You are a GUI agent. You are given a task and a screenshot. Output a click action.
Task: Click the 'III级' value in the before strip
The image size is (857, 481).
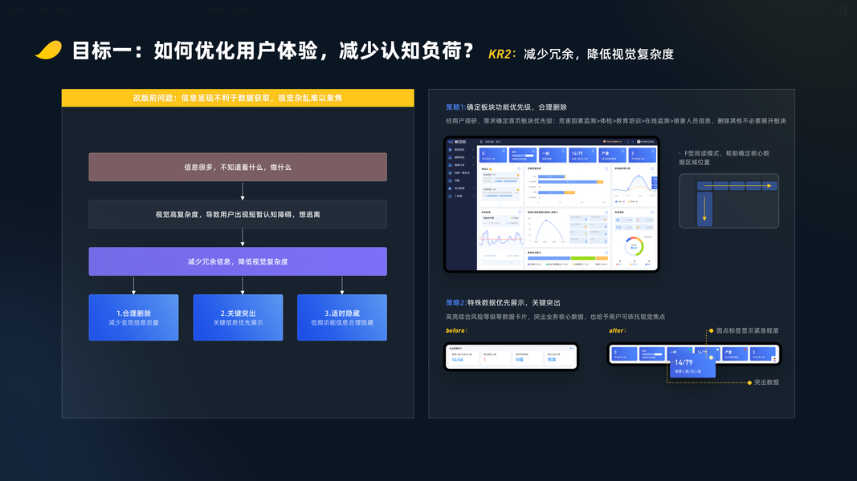tap(520, 359)
